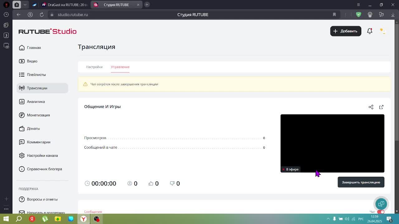
Task: Open uTorrent from the taskbar
Action: click(x=45, y=219)
